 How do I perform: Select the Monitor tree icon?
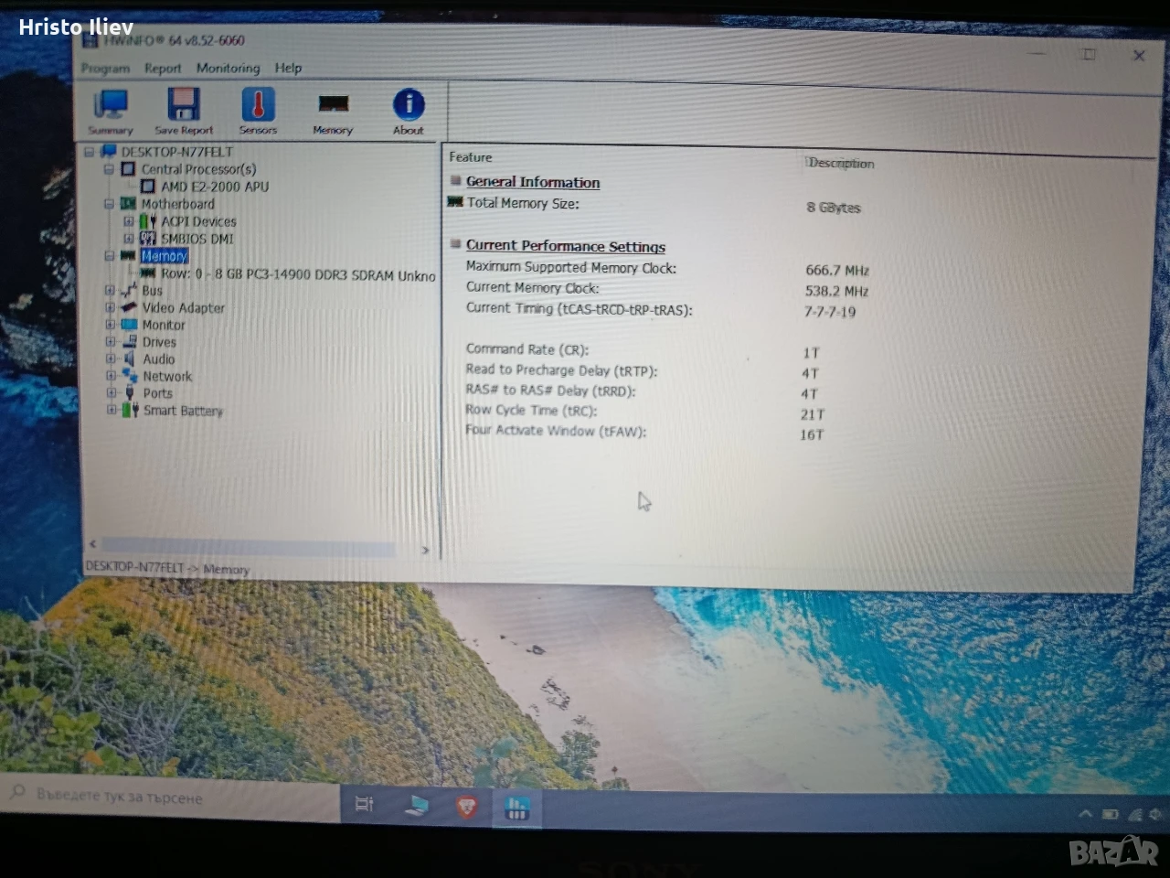129,325
